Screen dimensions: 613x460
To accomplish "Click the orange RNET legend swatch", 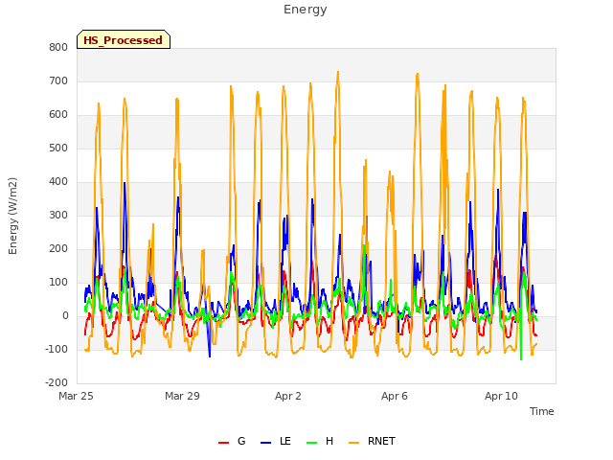I will [x=353, y=443].
